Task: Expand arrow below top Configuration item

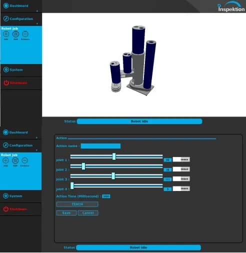Action: (x=37, y=23)
